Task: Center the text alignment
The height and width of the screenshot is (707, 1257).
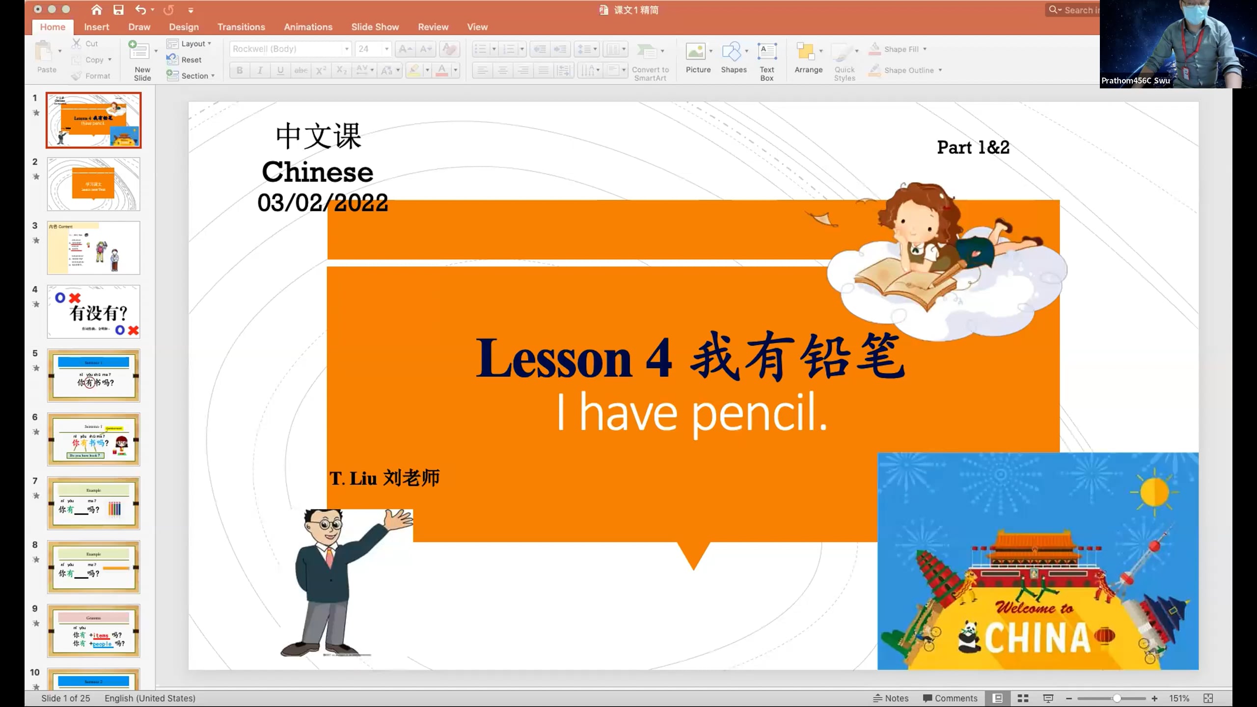Action: point(502,70)
